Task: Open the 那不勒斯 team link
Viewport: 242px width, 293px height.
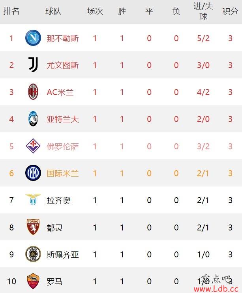Action: (63, 38)
